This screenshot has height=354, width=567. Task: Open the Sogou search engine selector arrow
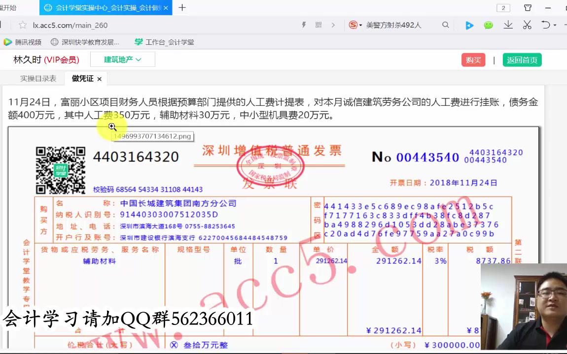[x=361, y=25]
